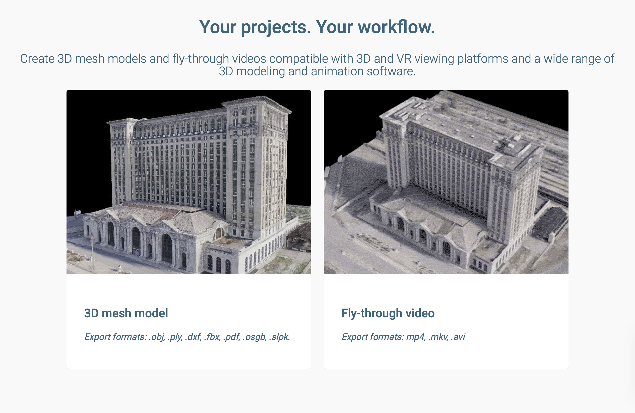Select the '3D mesh model' card heading
635x413 pixels.
click(126, 313)
